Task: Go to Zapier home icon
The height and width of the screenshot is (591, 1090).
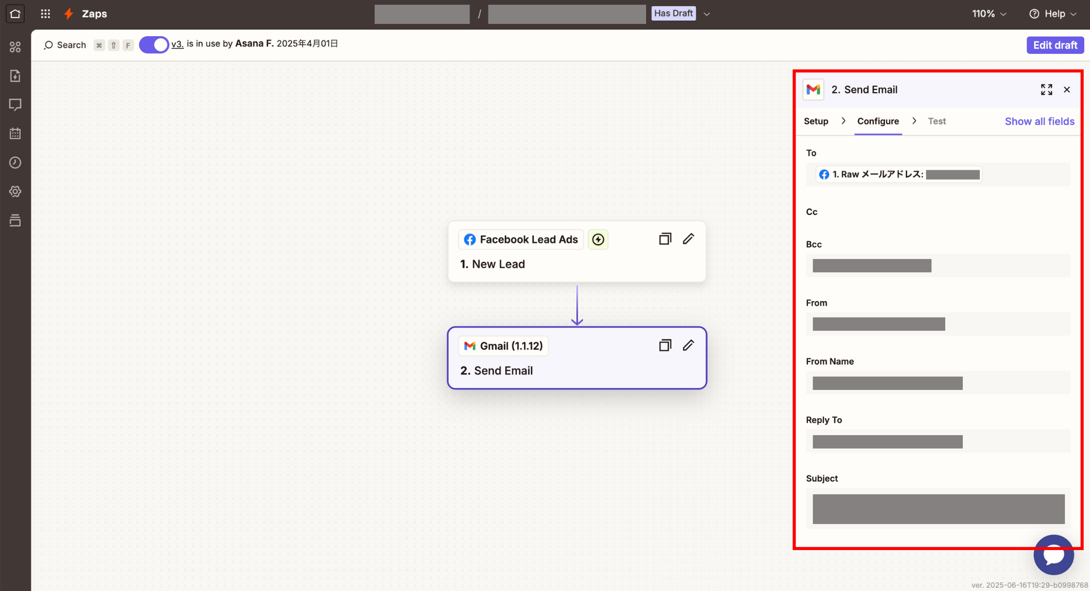Action: click(15, 13)
